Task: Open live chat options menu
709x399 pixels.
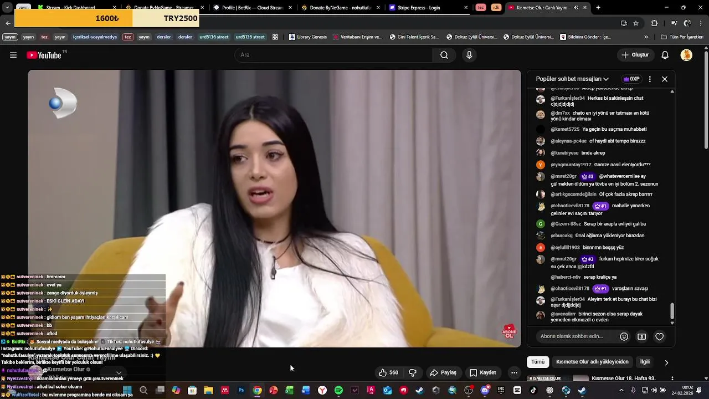Action: click(650, 79)
